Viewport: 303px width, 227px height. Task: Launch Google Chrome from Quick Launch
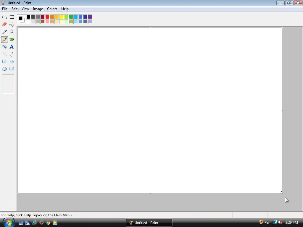pos(48,223)
